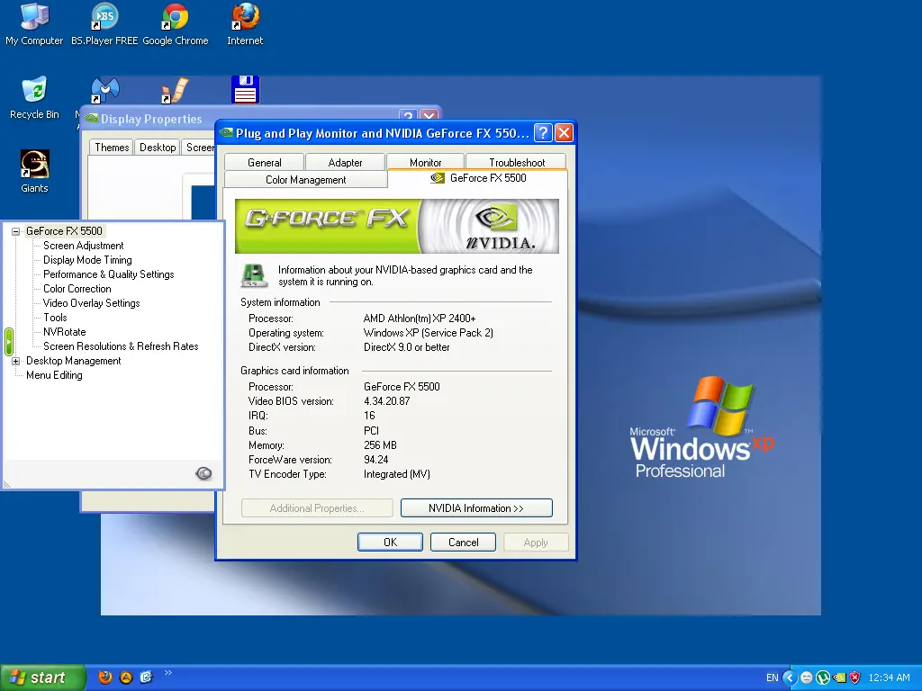Select Screen Resolutions & Refresh Rates item
This screenshot has width=922, height=691.
[x=121, y=346]
